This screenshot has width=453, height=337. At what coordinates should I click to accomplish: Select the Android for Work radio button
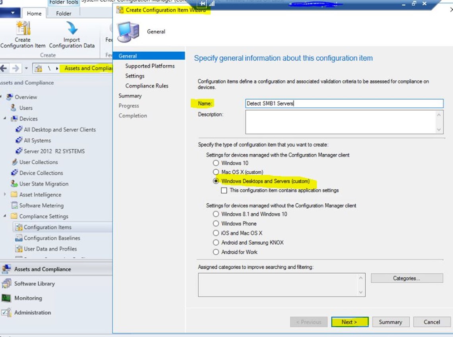(x=216, y=252)
